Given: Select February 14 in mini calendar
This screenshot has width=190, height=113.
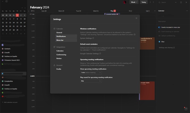Looking at the screenshot, I should point(14,23).
